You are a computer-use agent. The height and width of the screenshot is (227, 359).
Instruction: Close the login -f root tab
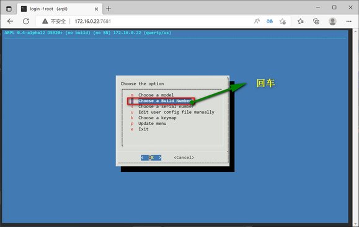click(96, 9)
